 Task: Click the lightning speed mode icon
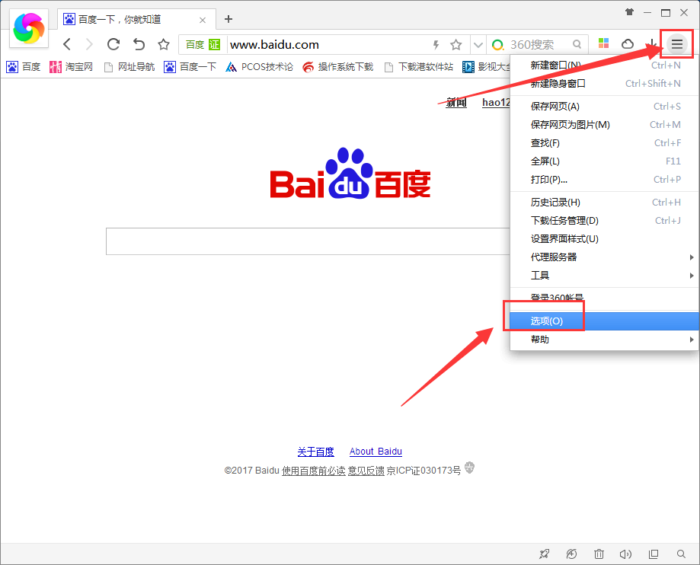436,45
